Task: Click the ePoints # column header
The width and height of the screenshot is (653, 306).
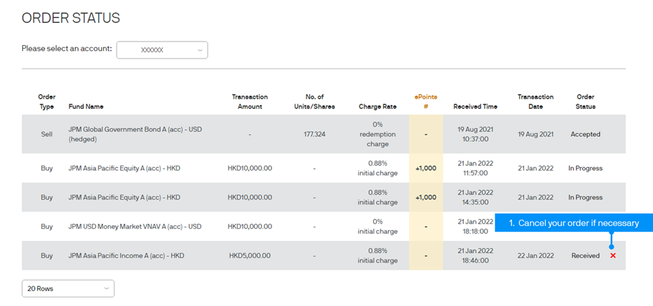Action: pyautogui.click(x=425, y=102)
